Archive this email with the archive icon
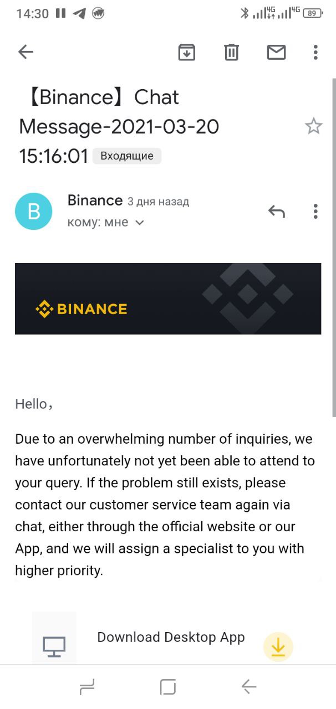The width and height of the screenshot is (336, 709). [187, 52]
